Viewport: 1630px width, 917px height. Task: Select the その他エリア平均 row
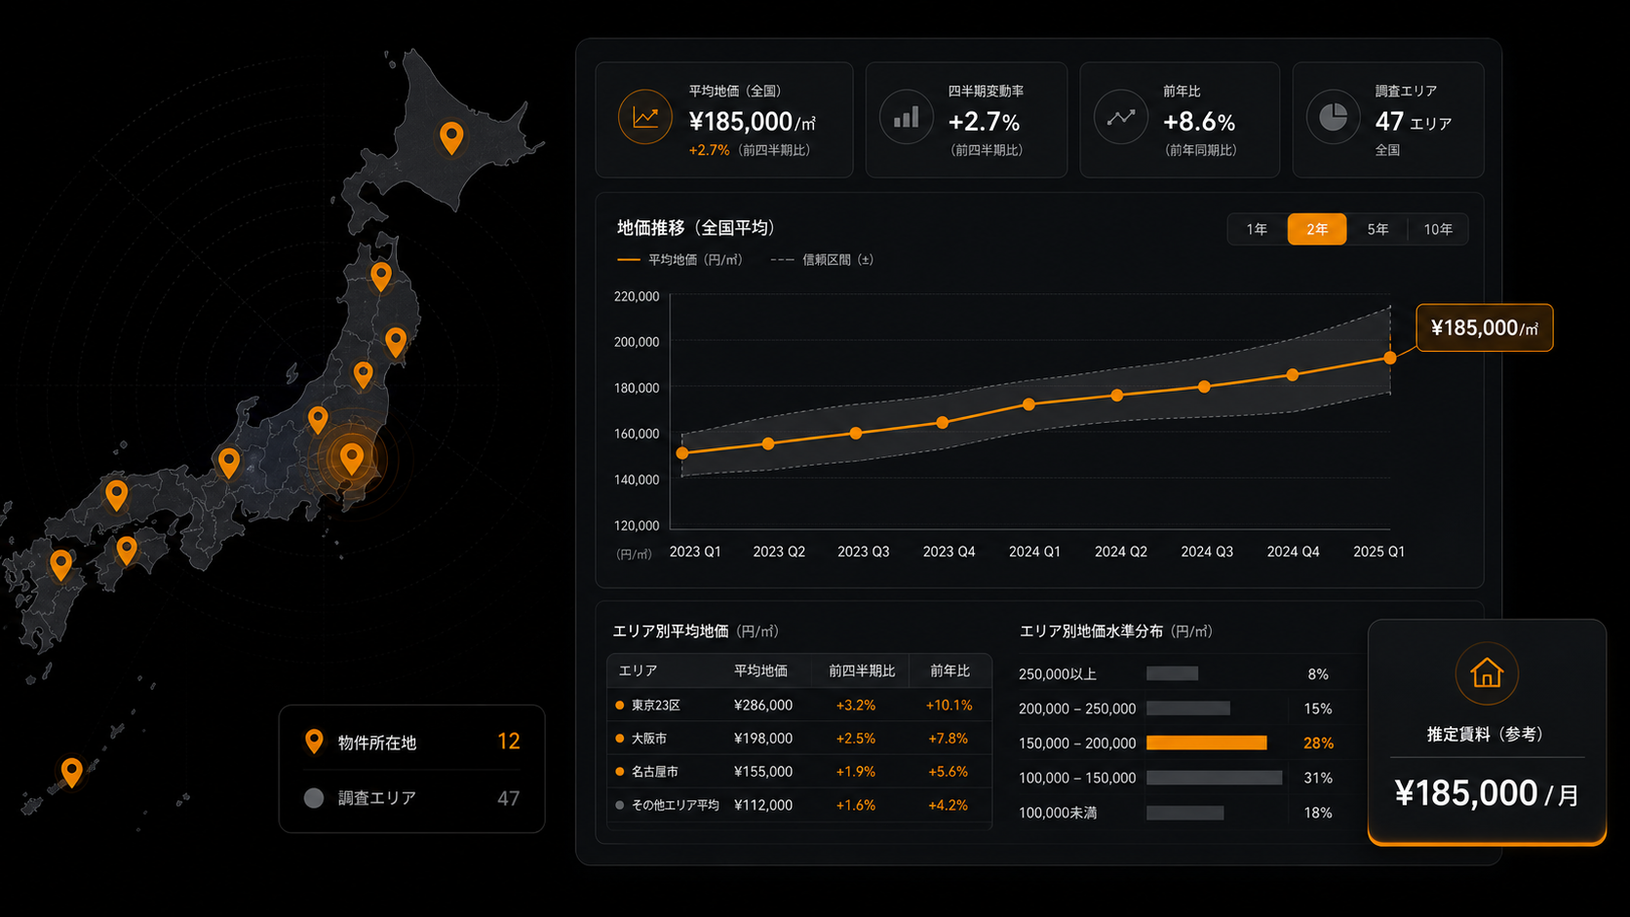[799, 805]
